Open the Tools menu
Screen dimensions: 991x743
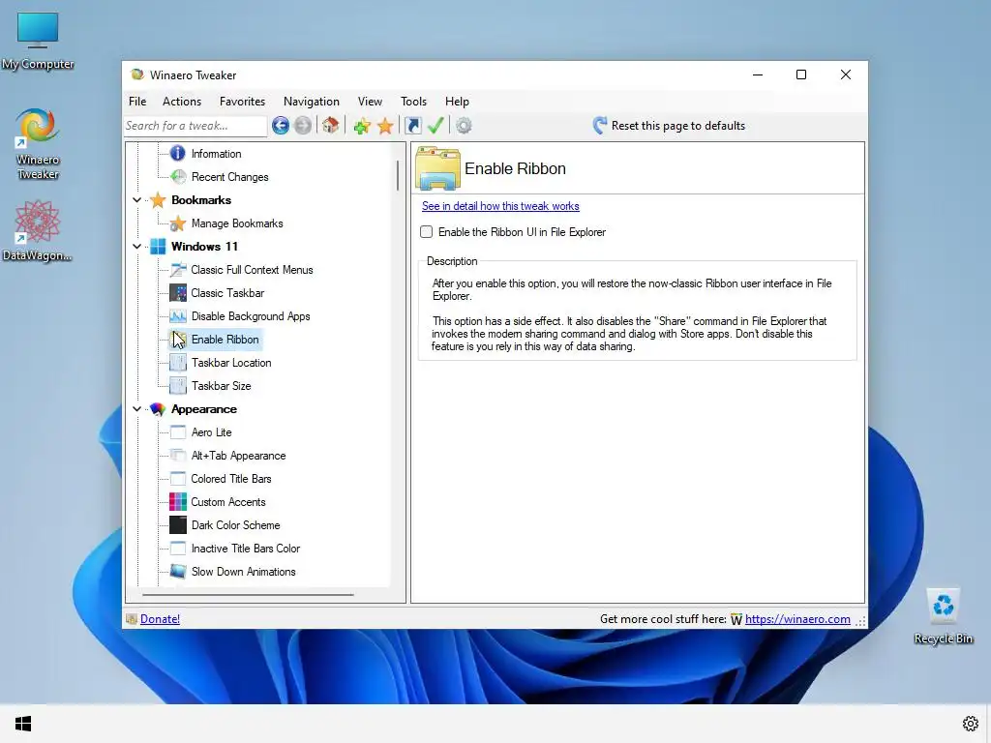click(413, 101)
